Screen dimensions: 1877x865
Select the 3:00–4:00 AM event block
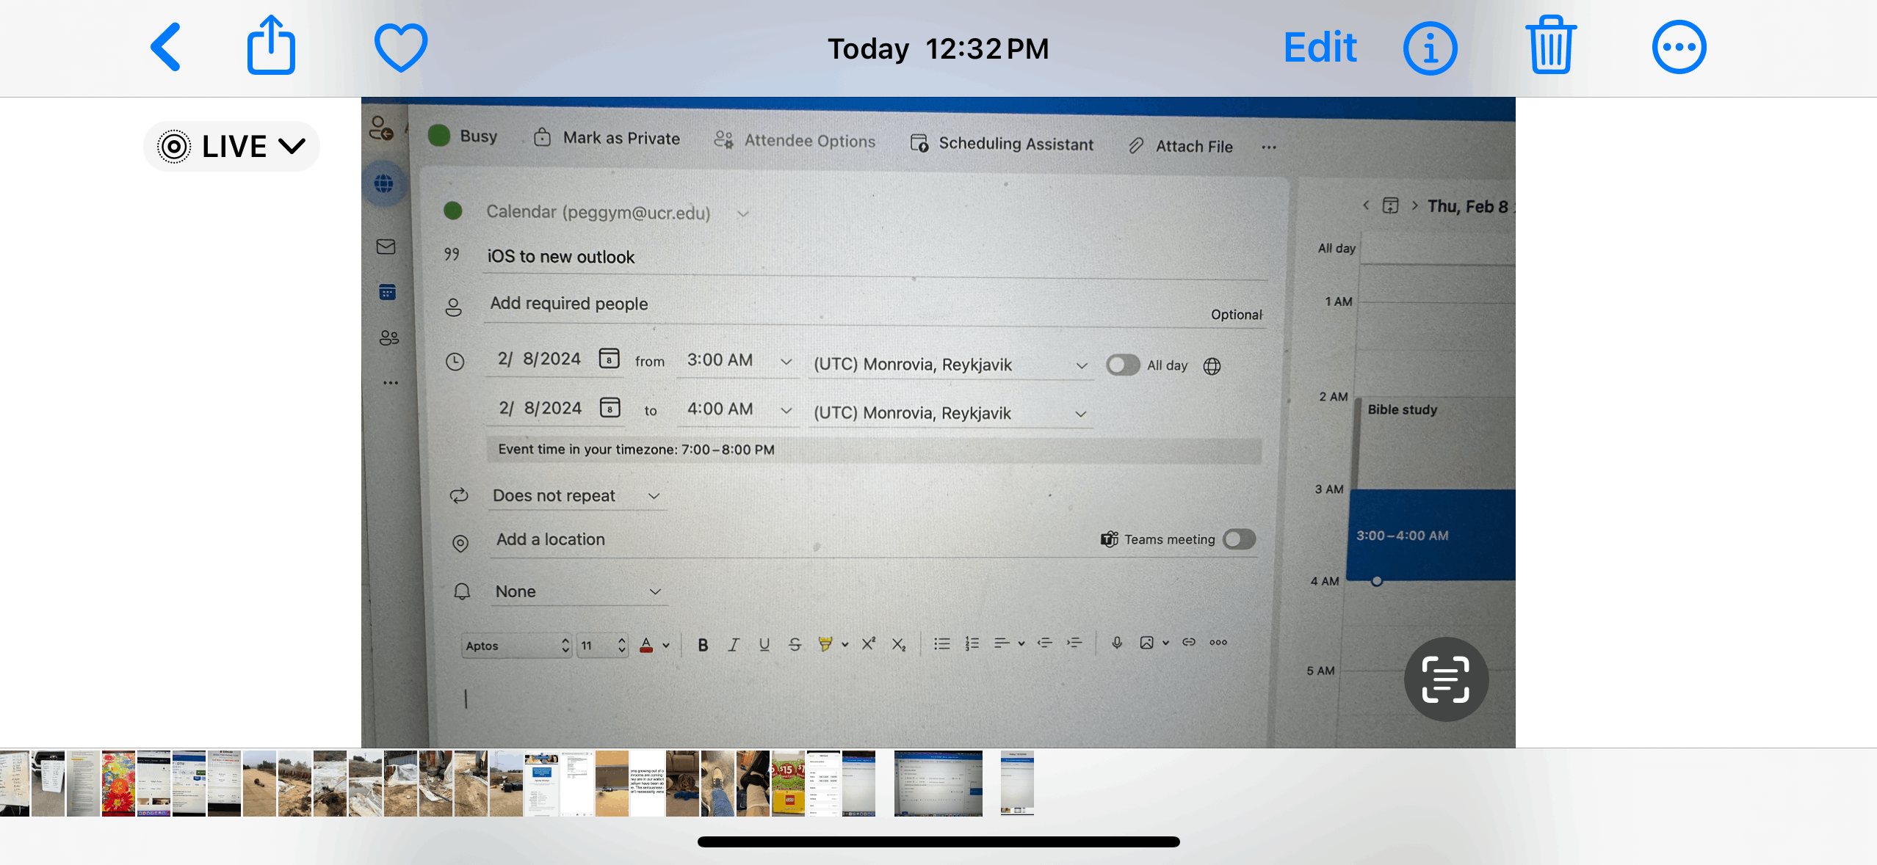tap(1432, 535)
